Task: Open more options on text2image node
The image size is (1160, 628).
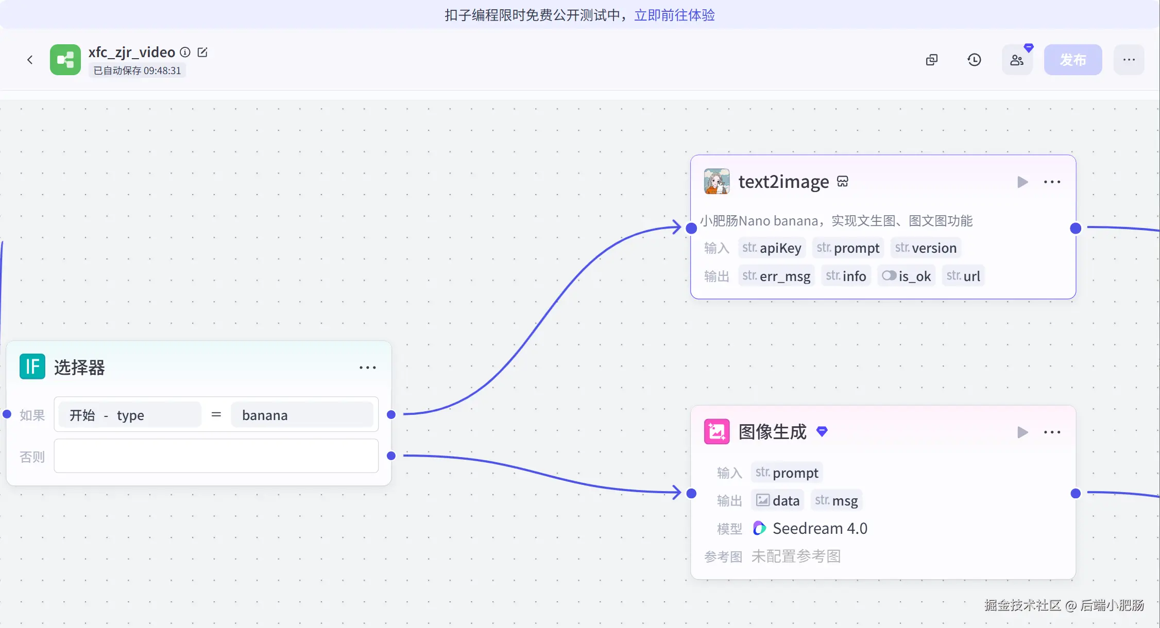Action: pos(1052,182)
